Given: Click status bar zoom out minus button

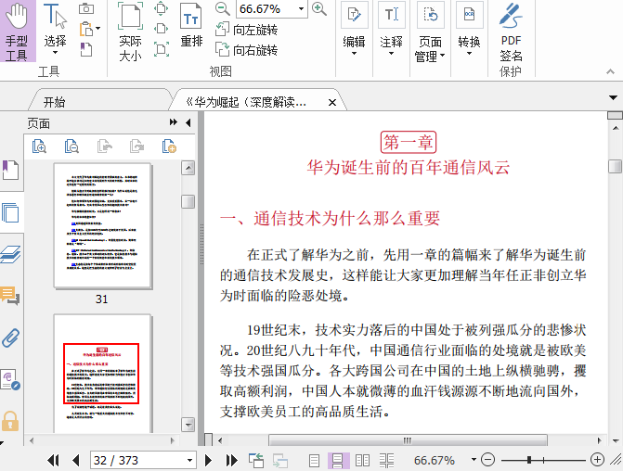Looking at the screenshot, I should pos(487,460).
